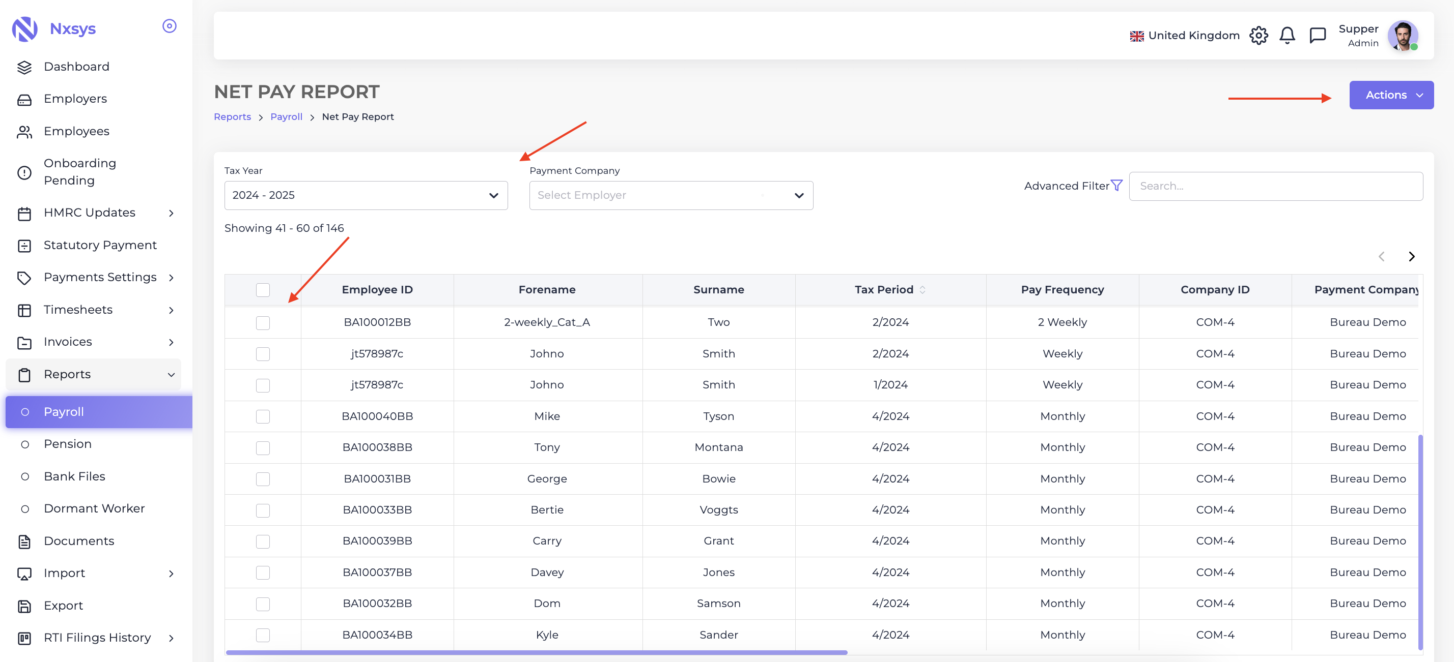
Task: Click the horizontal table scrollbar
Action: [536, 652]
